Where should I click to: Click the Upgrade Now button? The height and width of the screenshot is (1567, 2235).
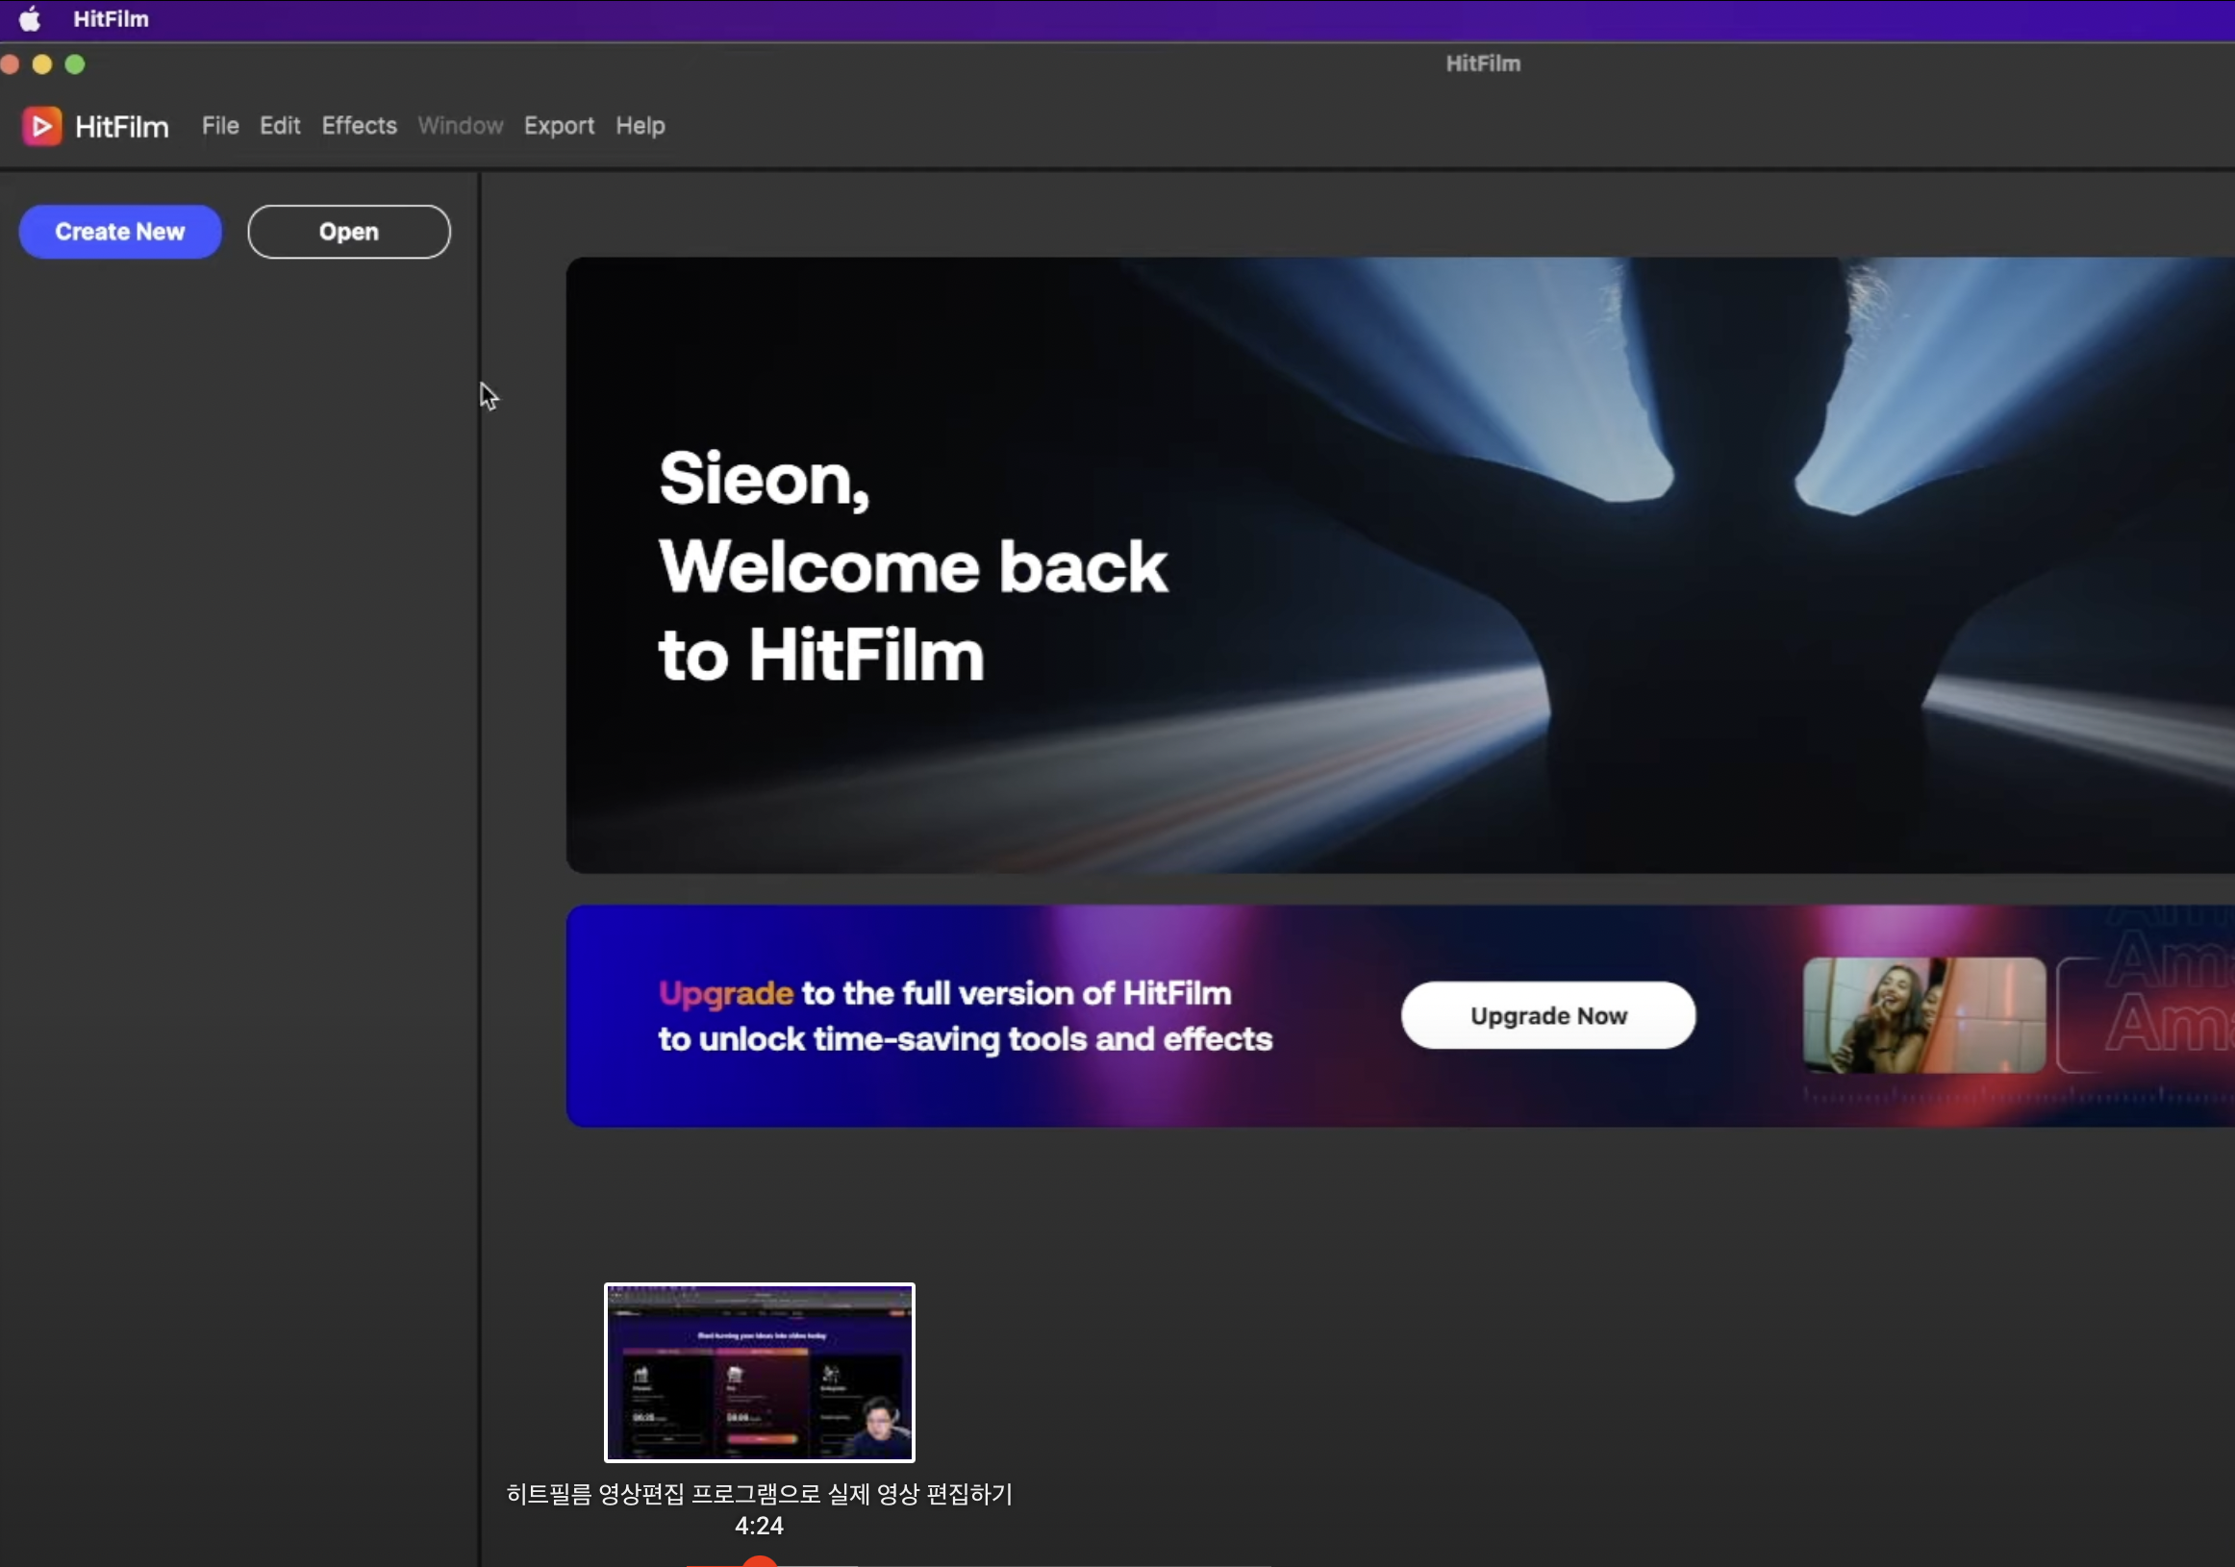pos(1547,1015)
